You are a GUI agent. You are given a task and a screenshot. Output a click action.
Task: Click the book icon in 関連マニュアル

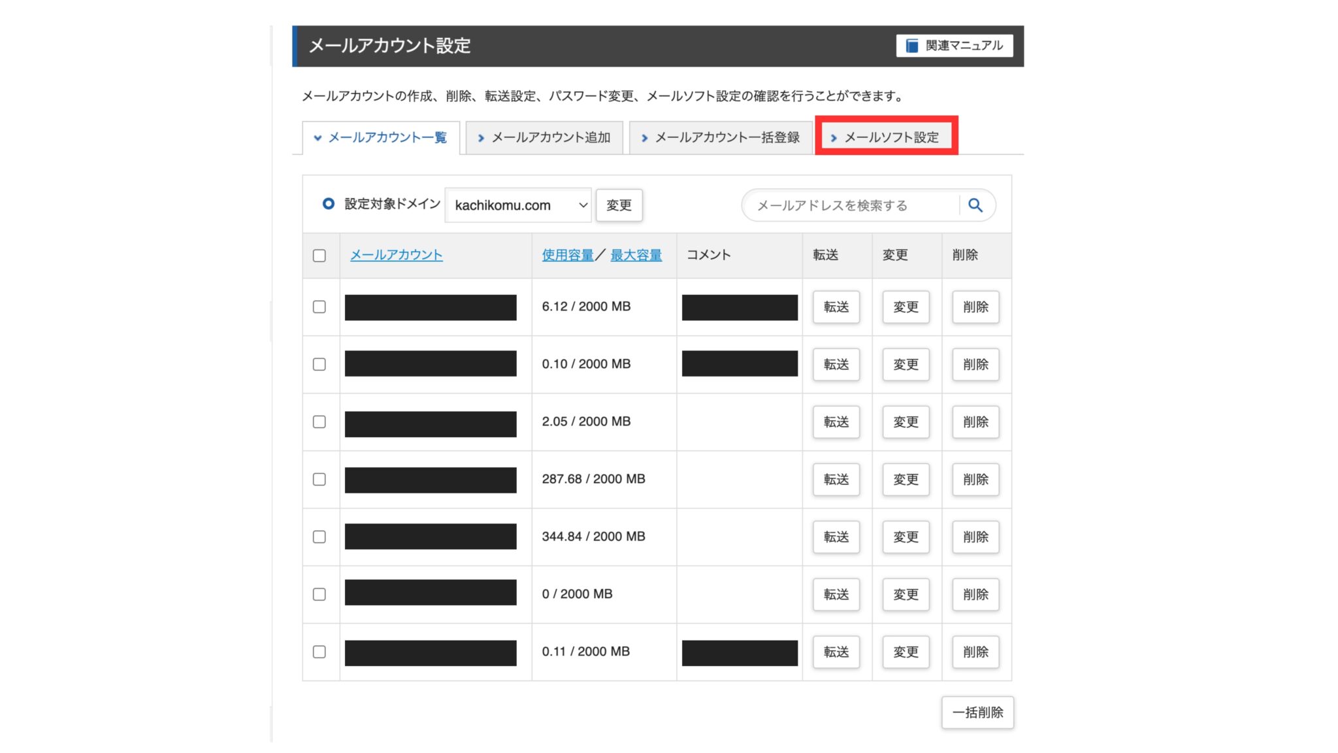tap(912, 46)
